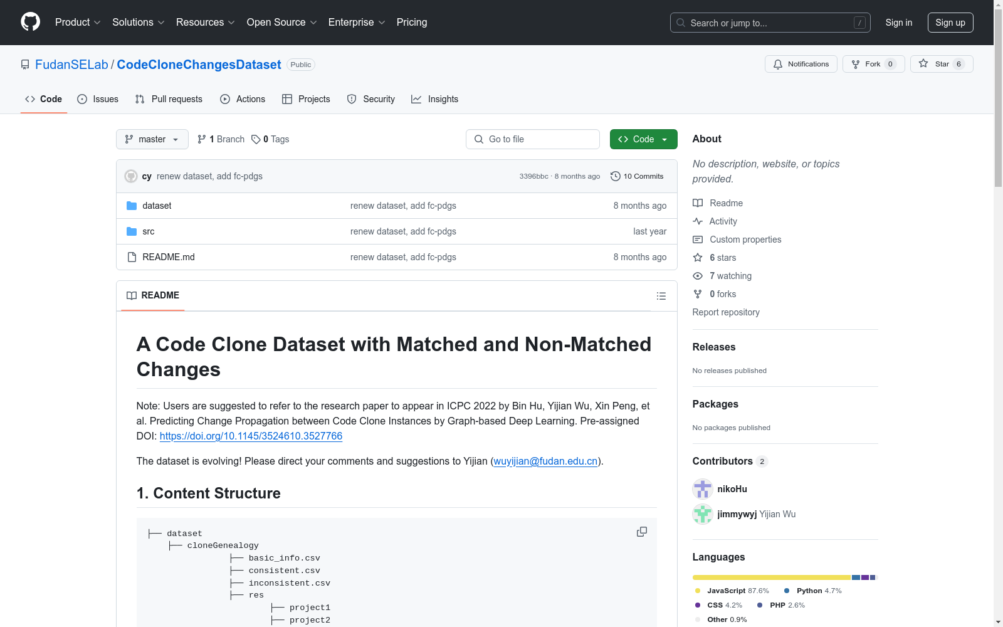
Task: Click the README book icon in tab
Action: pos(132,295)
